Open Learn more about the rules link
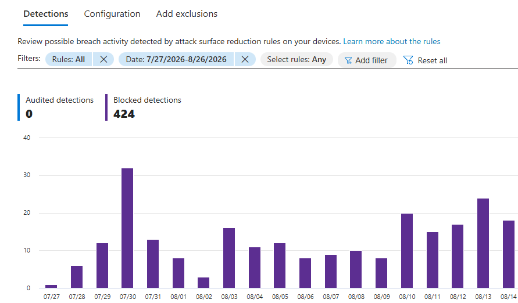Screen dimensions: 518x303 pyautogui.click(x=391, y=42)
